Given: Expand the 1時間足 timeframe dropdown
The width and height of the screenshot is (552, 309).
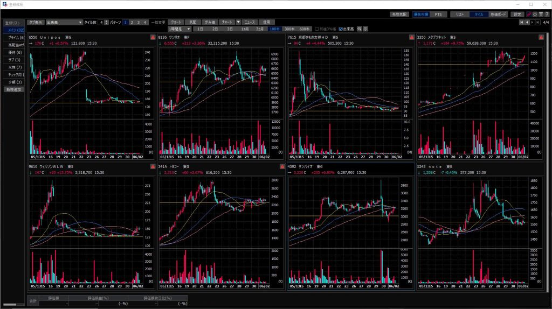Looking at the screenshot, I should 189,29.
